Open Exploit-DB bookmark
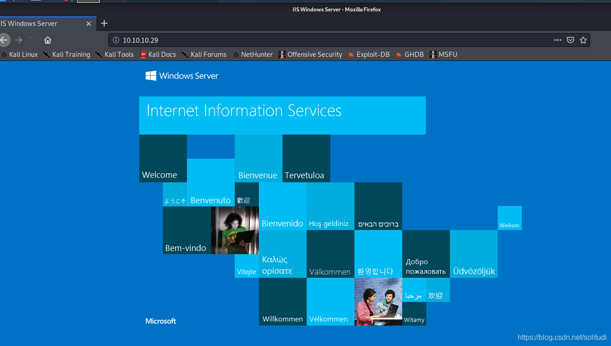 [x=369, y=55]
